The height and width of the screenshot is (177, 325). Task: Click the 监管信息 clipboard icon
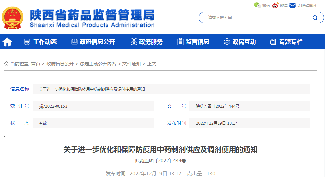pos(180,42)
